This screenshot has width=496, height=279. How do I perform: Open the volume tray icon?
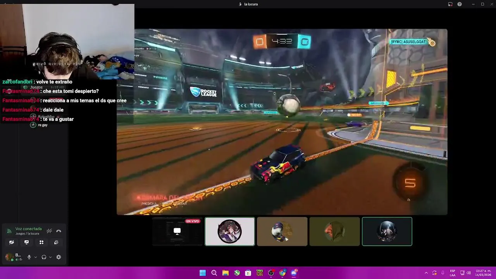pyautogui.click(x=468, y=273)
